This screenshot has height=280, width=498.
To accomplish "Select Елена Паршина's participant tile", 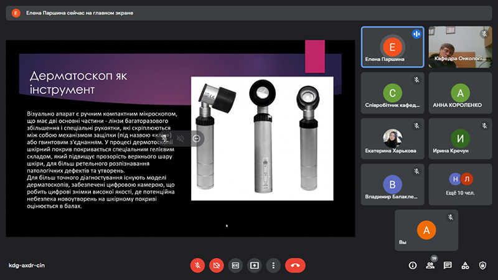I will [392, 47].
